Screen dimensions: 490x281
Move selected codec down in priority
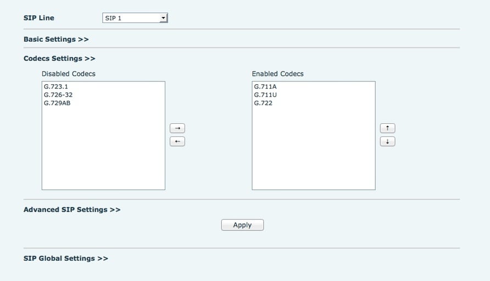coord(387,141)
